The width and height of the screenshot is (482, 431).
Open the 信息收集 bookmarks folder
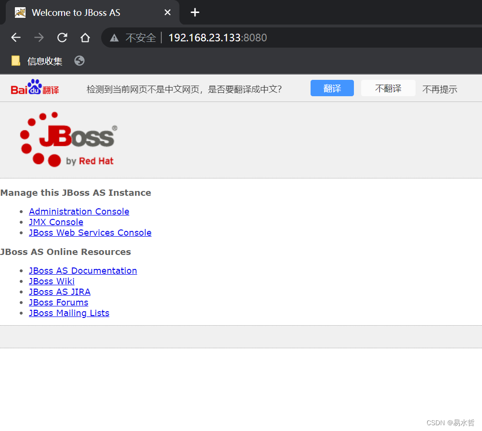(37, 61)
